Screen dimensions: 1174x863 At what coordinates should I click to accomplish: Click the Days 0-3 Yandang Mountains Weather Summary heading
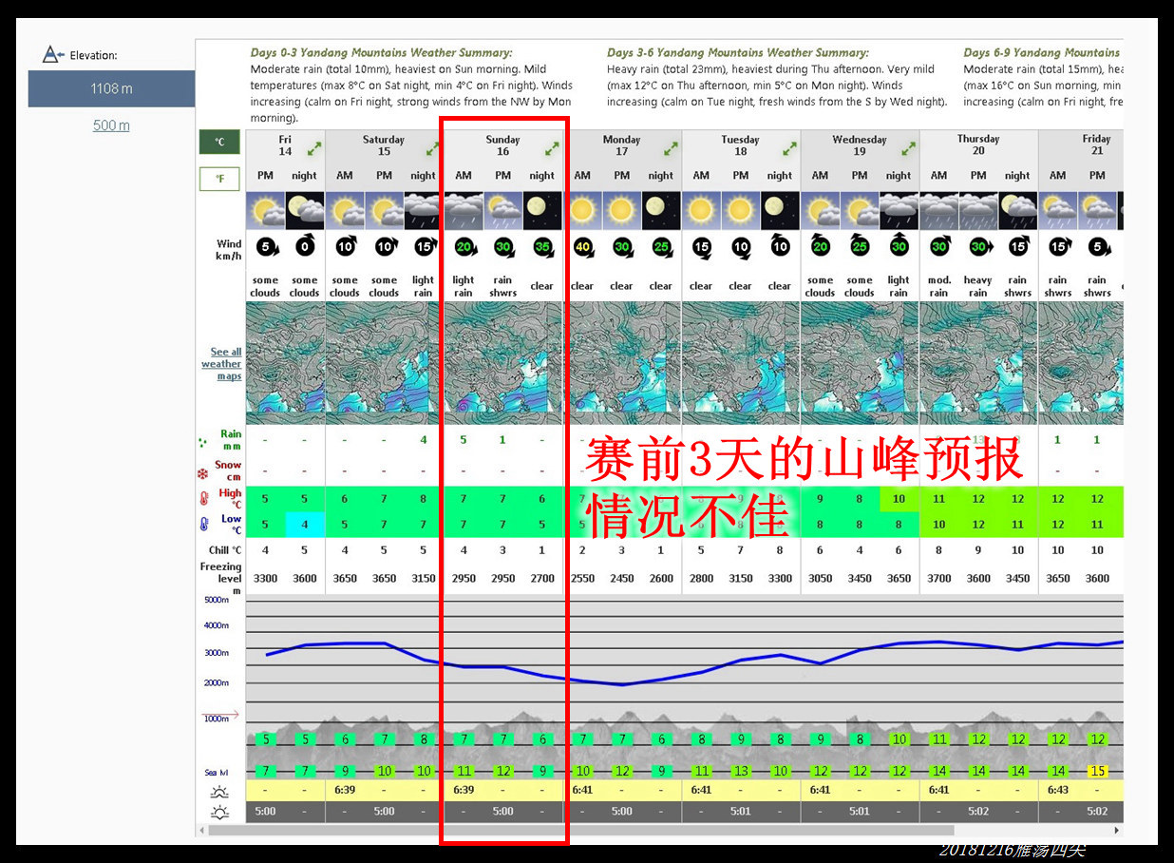(381, 53)
